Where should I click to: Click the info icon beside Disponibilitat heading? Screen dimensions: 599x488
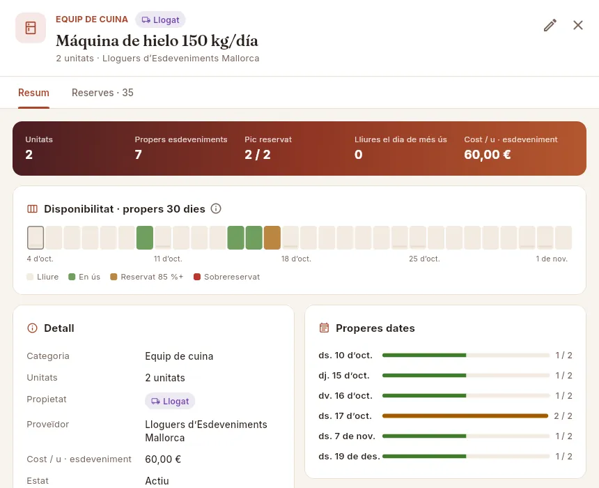[216, 208]
